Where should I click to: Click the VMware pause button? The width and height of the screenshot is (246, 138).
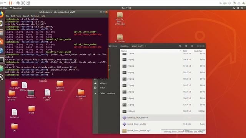point(10,3)
